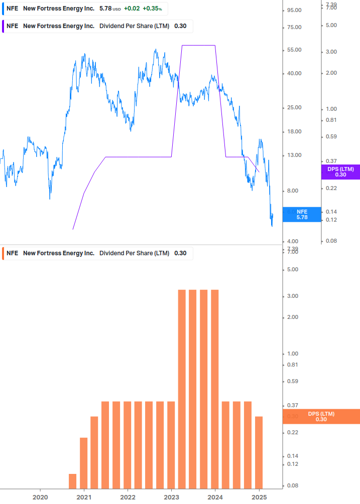The width and height of the screenshot is (360, 504).
Task: Click the 4.00 price axis label
Action: click(x=293, y=241)
